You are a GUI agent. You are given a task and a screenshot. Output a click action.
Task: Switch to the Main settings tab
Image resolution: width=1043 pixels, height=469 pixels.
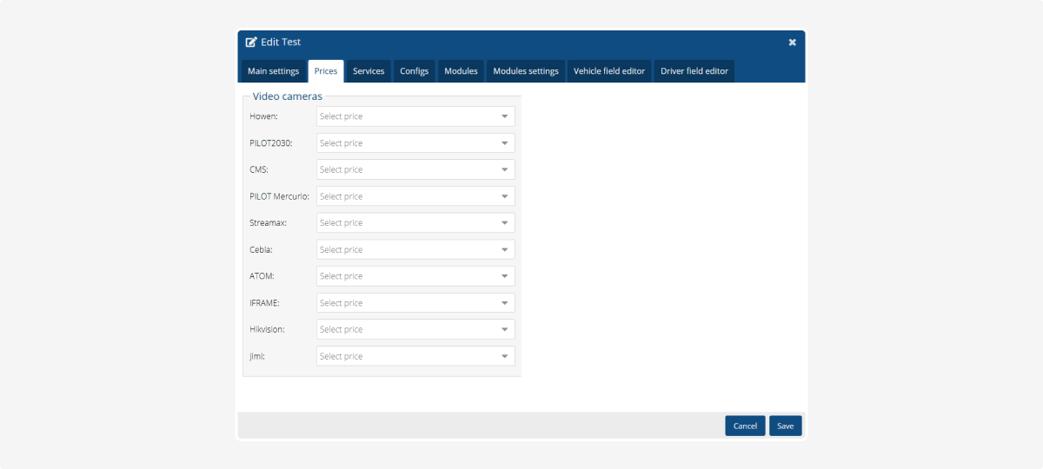pos(273,71)
